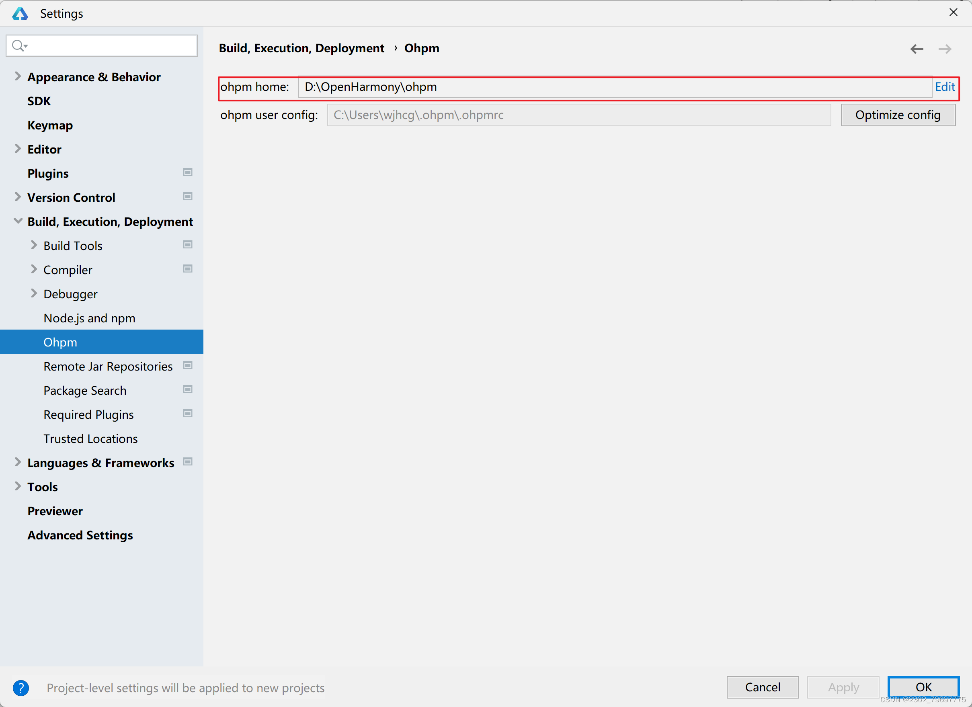Open the Keymap settings page
972x707 pixels.
coord(50,125)
